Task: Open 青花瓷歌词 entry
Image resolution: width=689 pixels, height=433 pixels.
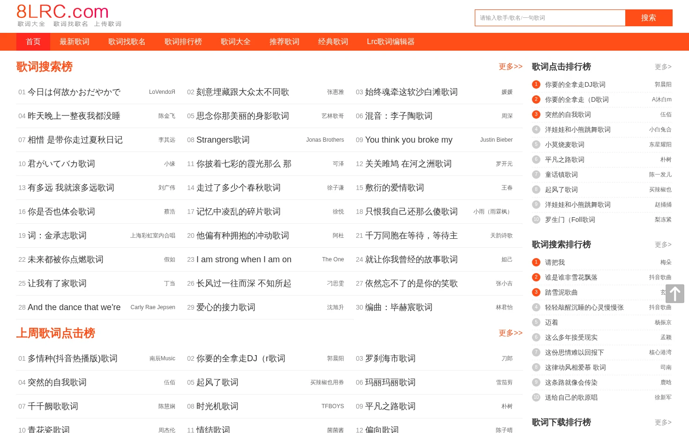Action: coord(49,429)
